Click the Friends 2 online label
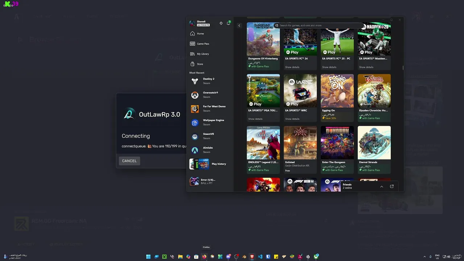This screenshot has width=464, height=261. 347,186
